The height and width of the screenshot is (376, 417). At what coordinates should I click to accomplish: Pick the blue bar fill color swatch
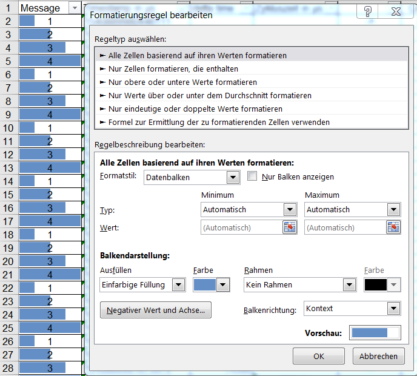coord(205,284)
